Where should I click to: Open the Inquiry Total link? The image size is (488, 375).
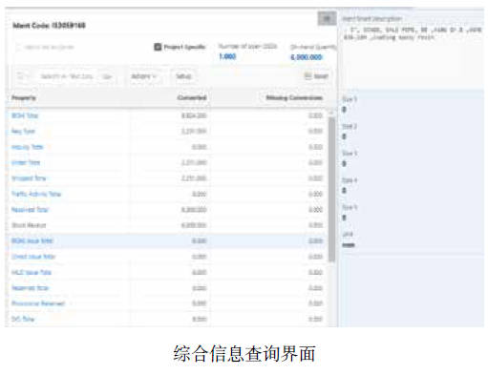tap(27, 147)
